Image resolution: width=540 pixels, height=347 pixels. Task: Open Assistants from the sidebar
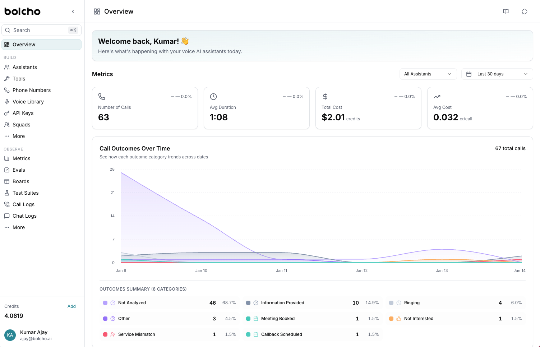(41, 67)
